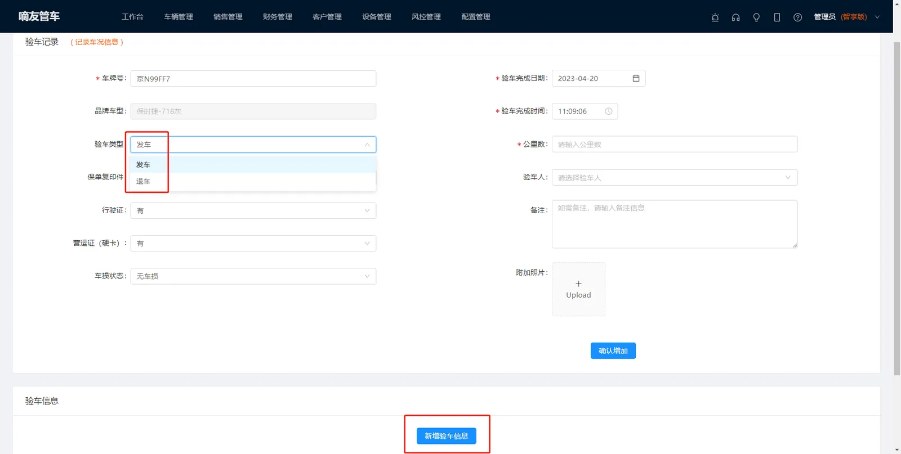Image resolution: width=901 pixels, height=454 pixels.
Task: Select 退车 option in the list
Action: coord(253,181)
